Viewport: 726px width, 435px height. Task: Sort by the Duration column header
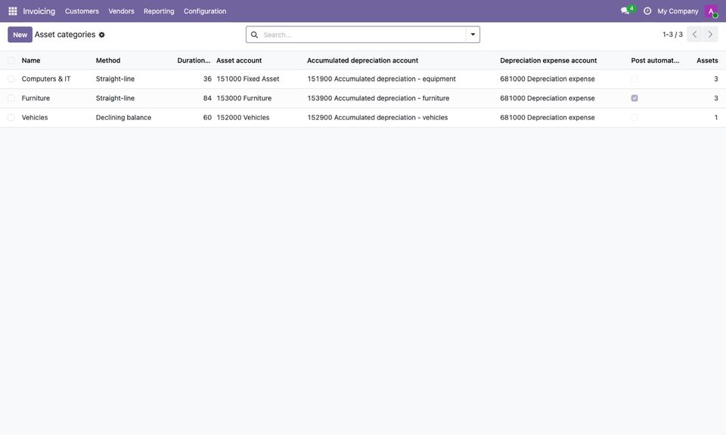(194, 60)
